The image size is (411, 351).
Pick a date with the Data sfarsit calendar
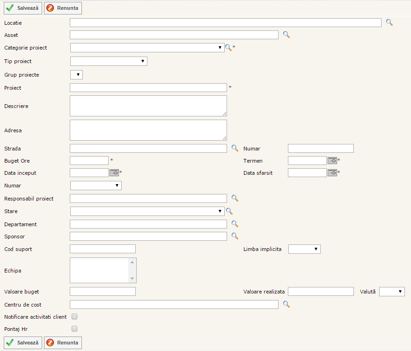pyautogui.click(x=332, y=172)
